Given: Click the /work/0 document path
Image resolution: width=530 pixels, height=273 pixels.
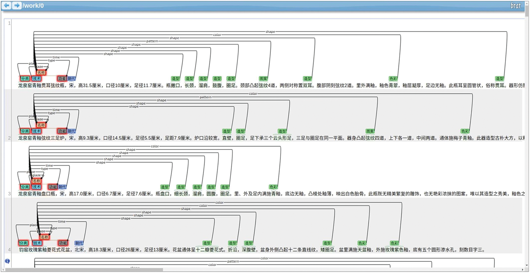Looking at the screenshot, I should point(33,6).
